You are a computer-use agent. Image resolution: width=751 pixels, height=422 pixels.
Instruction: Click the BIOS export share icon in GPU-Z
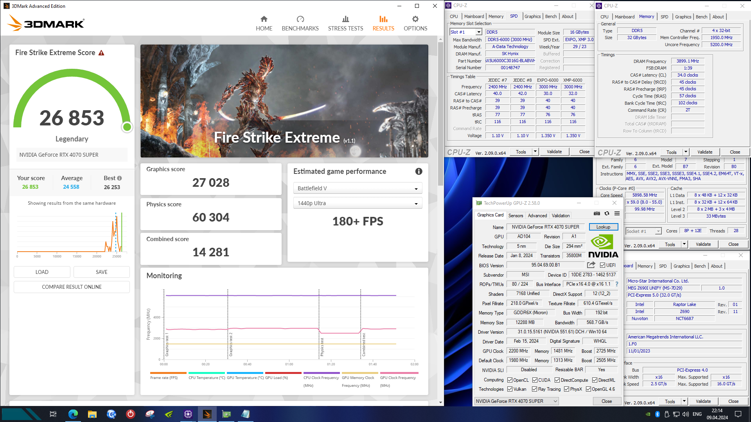point(591,265)
